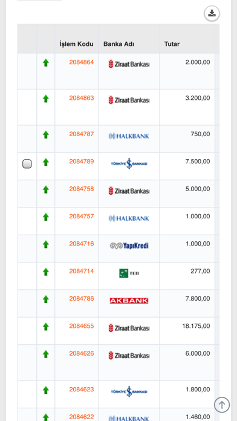237x421 pixels.
Task: Open transaction code 2084655
Action: (x=82, y=326)
